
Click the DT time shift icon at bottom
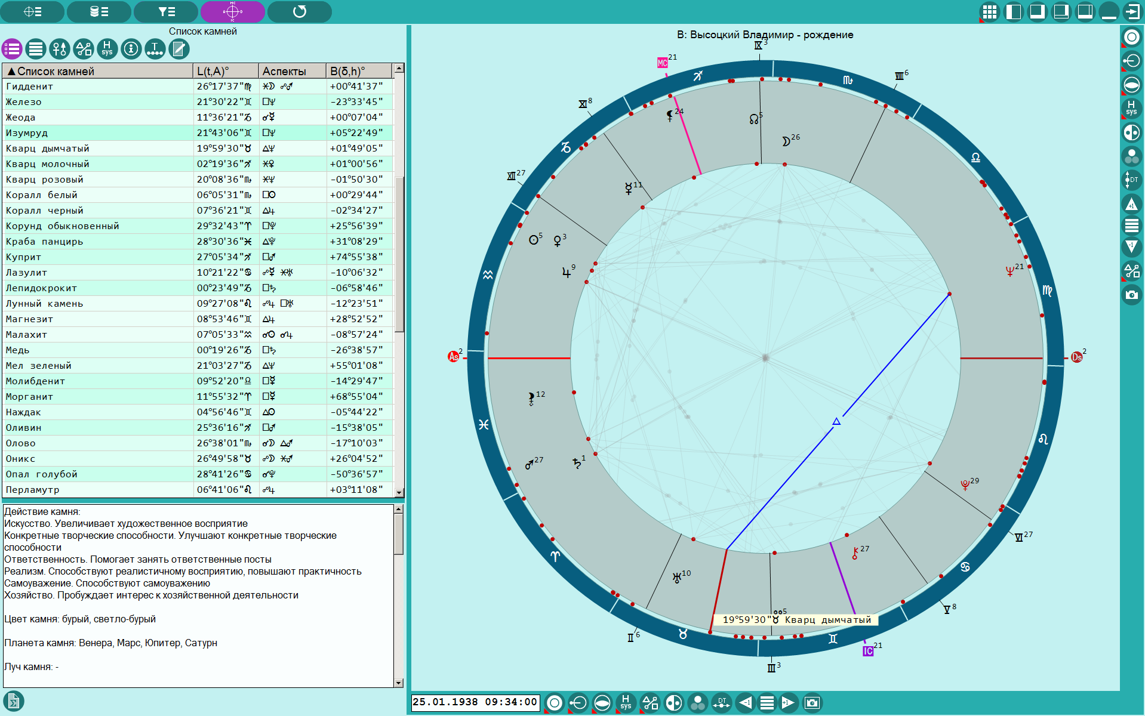tap(721, 703)
